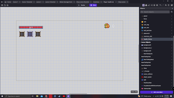Open the instances list panel

pyautogui.click(x=152, y=5)
